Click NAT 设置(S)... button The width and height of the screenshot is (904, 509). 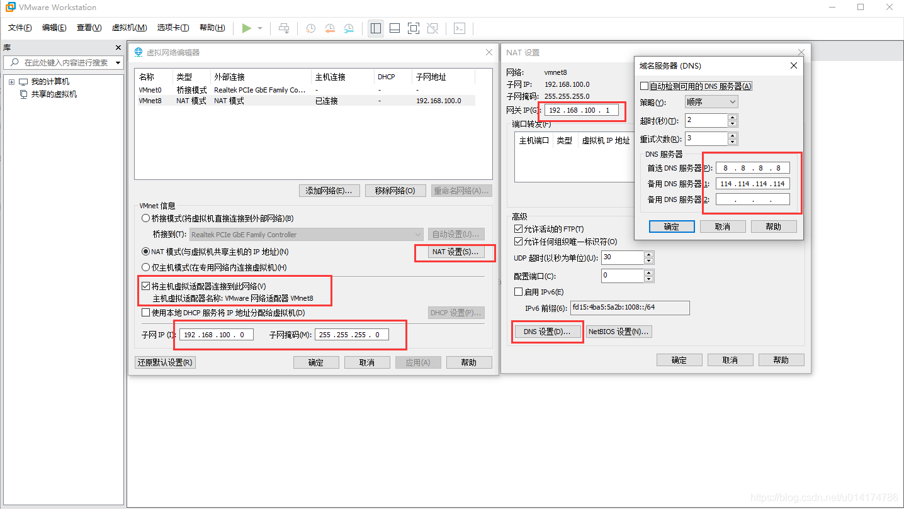point(455,252)
